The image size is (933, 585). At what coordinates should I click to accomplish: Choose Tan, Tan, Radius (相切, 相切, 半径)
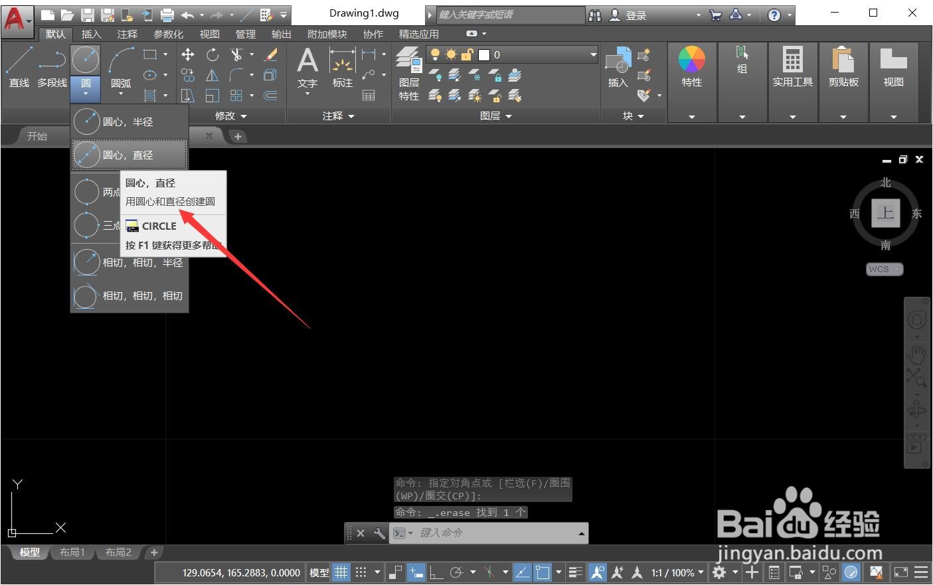click(x=129, y=262)
